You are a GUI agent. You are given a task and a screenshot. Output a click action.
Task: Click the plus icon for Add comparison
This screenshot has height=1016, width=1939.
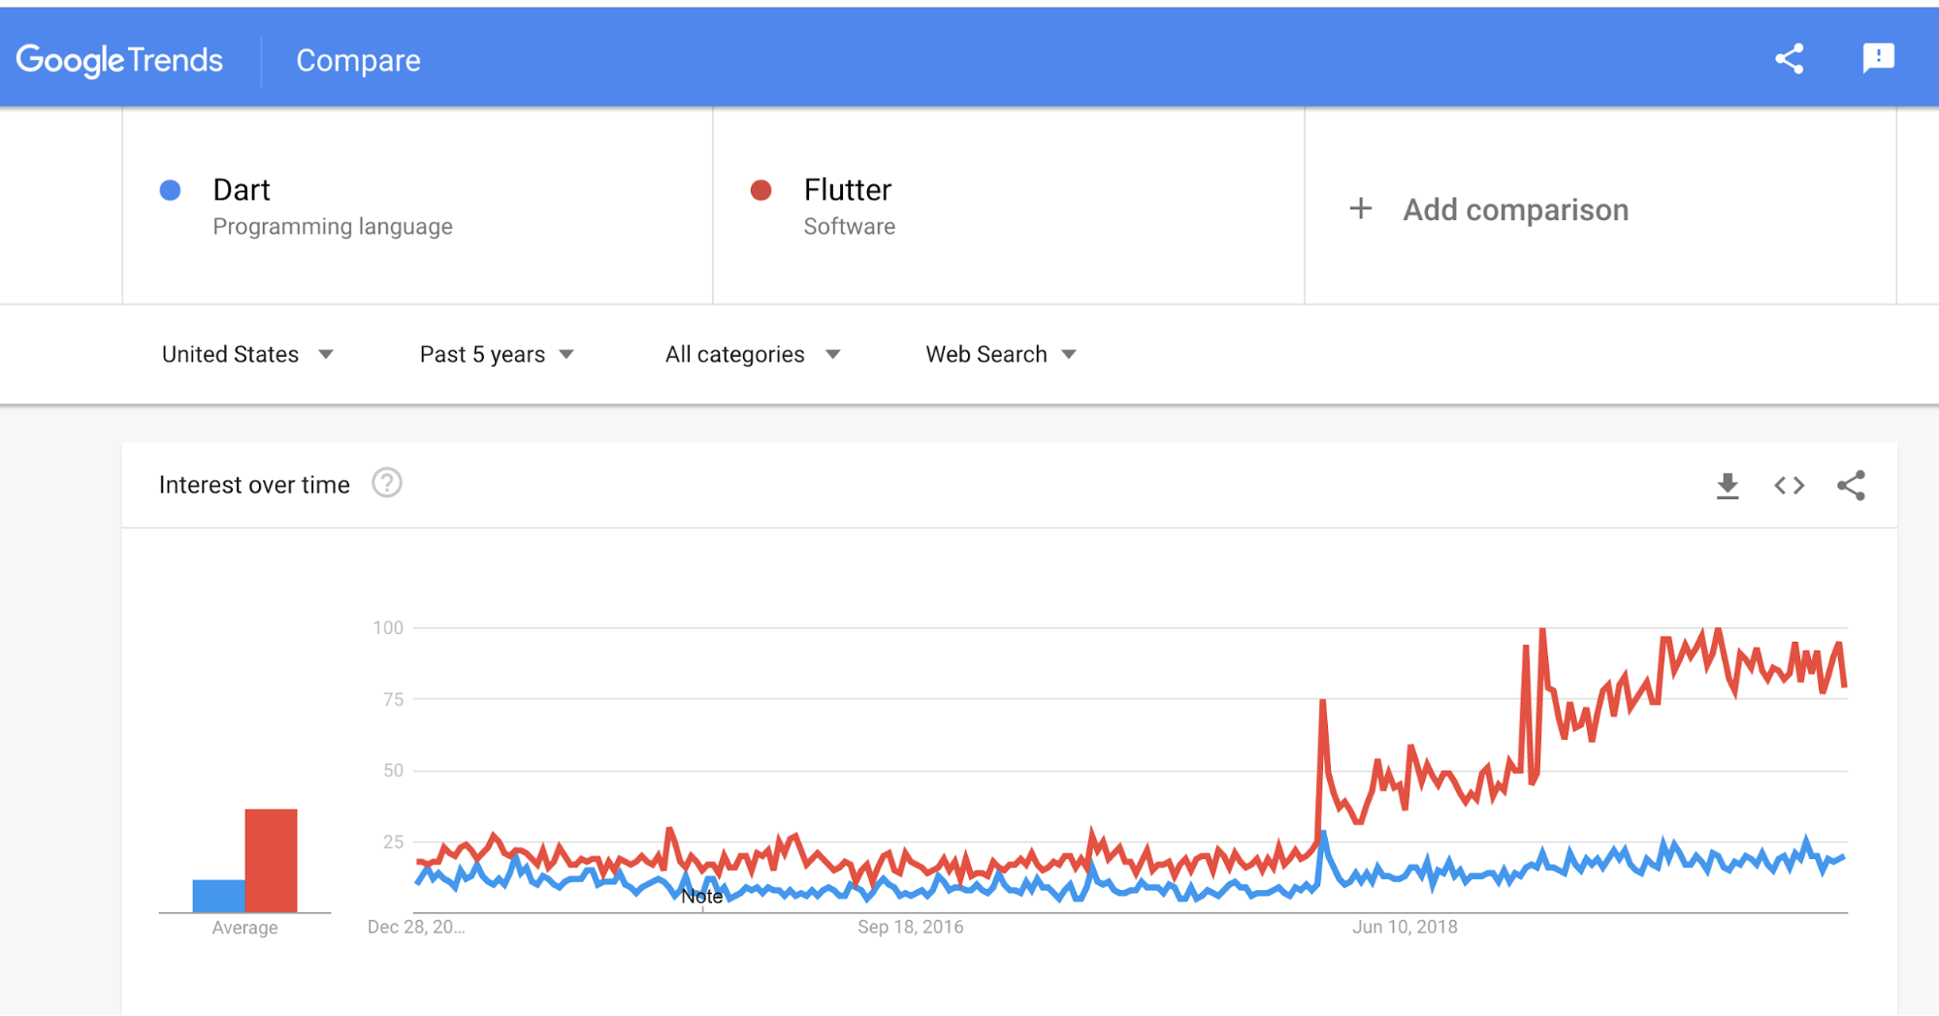coord(1361,208)
